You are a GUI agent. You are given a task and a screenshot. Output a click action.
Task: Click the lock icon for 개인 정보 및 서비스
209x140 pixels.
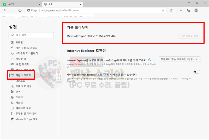click(12, 48)
